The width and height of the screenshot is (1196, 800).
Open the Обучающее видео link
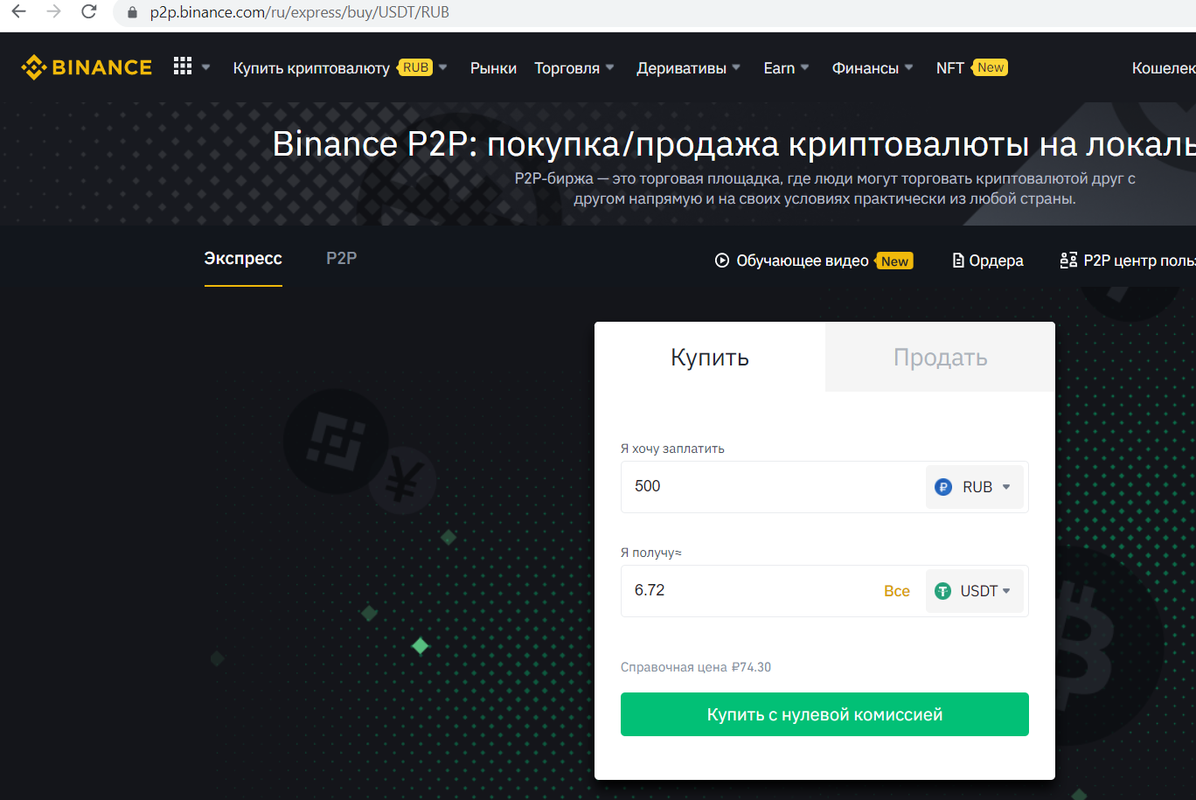pyautogui.click(x=803, y=261)
